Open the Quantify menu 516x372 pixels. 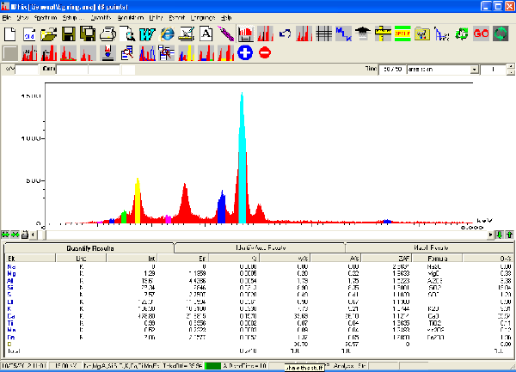point(101,18)
